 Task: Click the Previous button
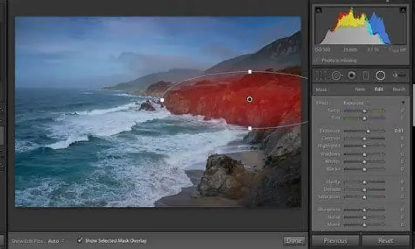335,241
